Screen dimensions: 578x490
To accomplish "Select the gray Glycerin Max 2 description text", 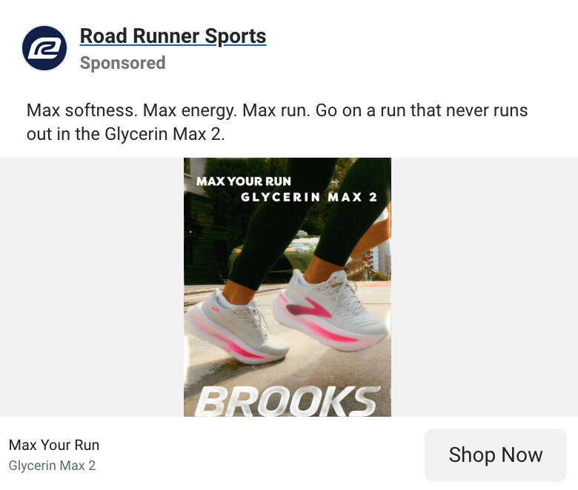I will coord(52,466).
